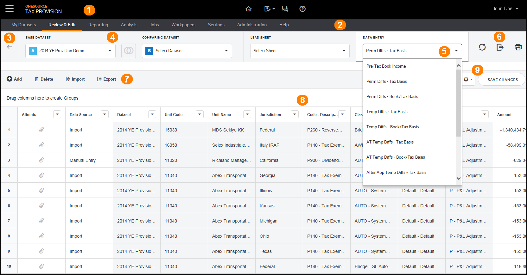Click the compare datasets overlap icon
Viewport: 527px width, 275px height.
(x=129, y=51)
